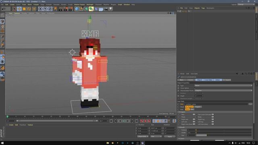
Task: Toggle the X axis lock
Action: click(40, 9)
